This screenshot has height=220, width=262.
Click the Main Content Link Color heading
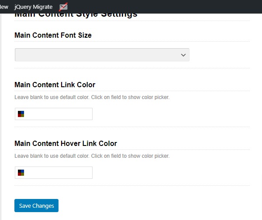(x=55, y=85)
